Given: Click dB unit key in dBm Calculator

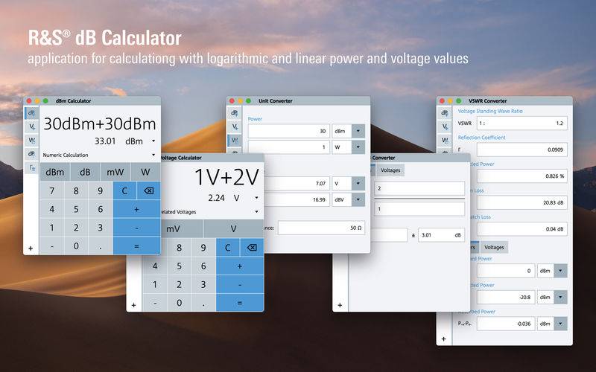Looking at the screenshot, I should [x=85, y=172].
